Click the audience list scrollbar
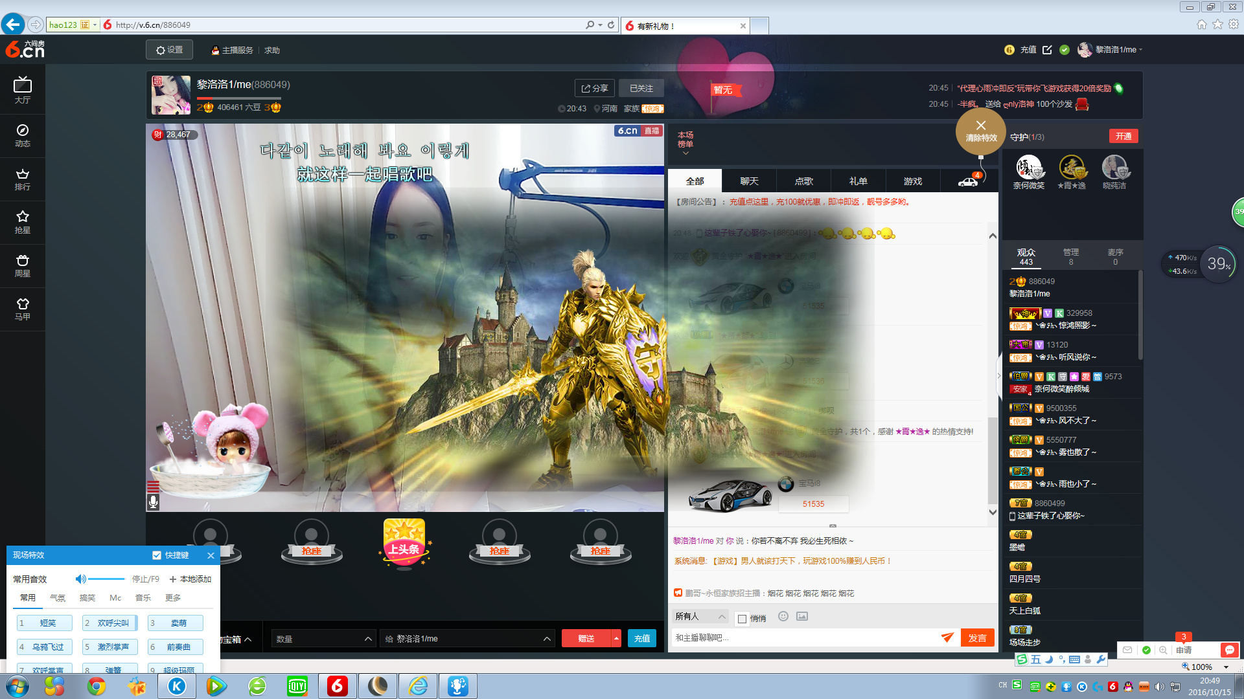The height and width of the screenshot is (699, 1244). click(x=1140, y=316)
